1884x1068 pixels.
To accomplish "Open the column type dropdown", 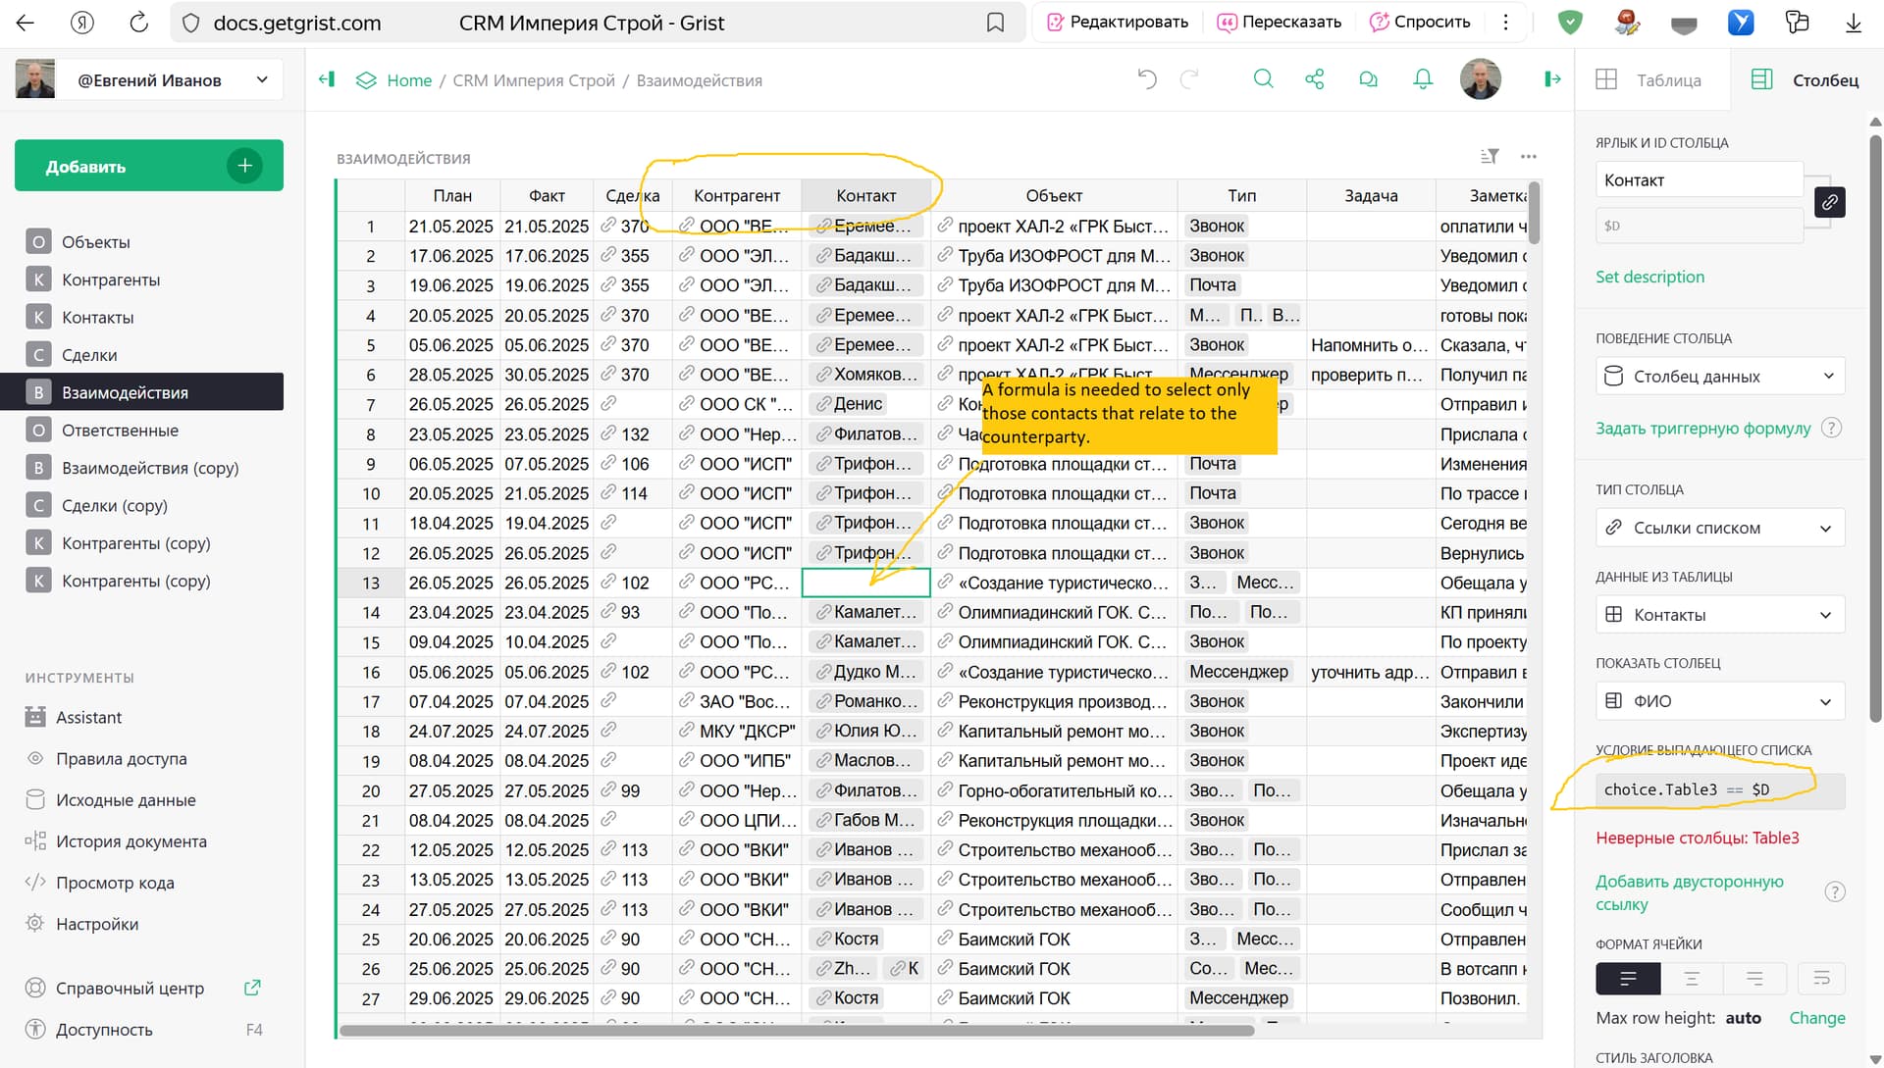I will click(x=1719, y=528).
